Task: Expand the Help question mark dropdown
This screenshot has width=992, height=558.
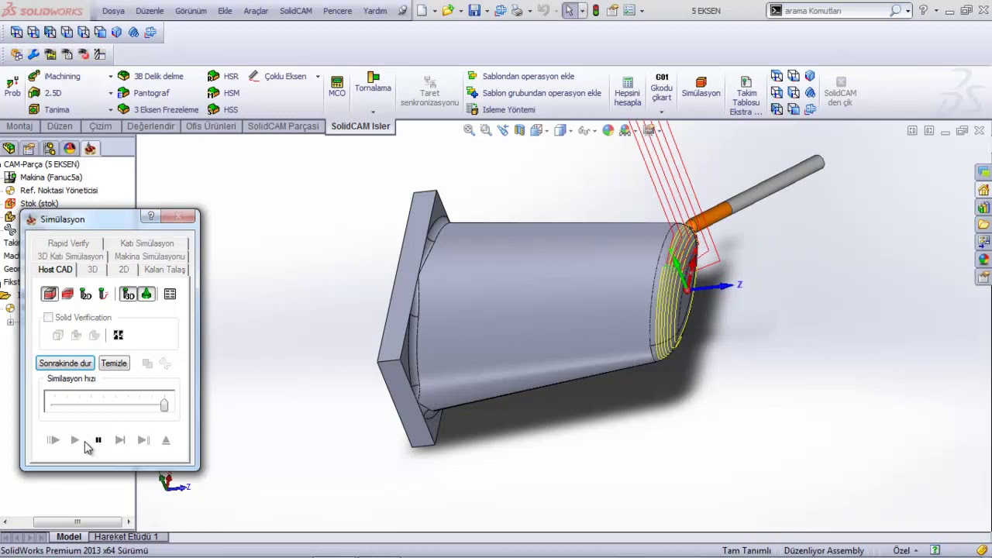Action: coord(936,11)
